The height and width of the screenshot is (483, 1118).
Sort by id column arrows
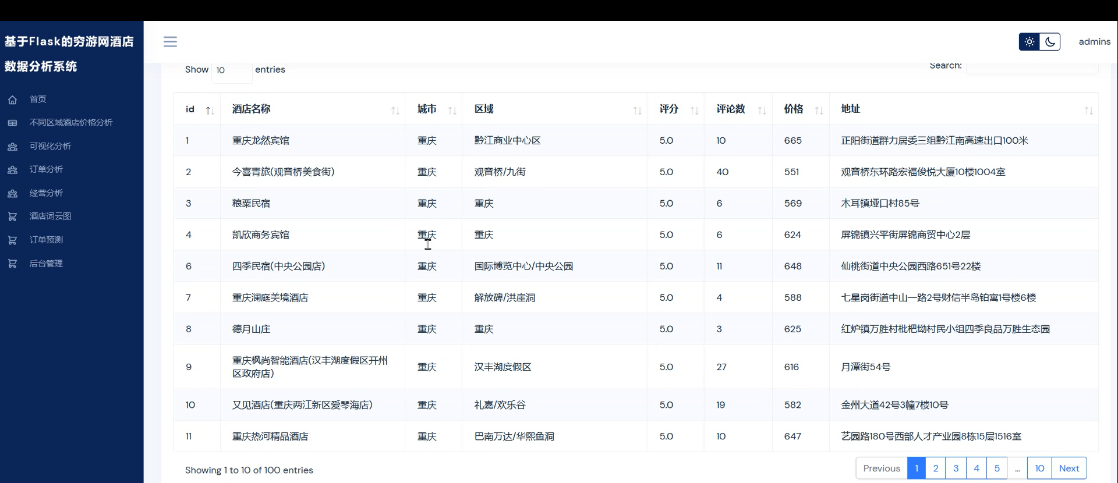[x=210, y=110]
